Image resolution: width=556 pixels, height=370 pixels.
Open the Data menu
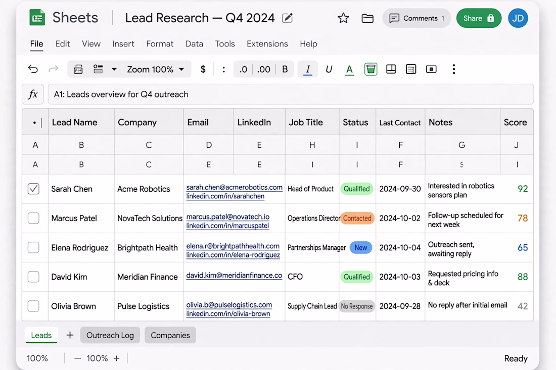click(x=194, y=44)
